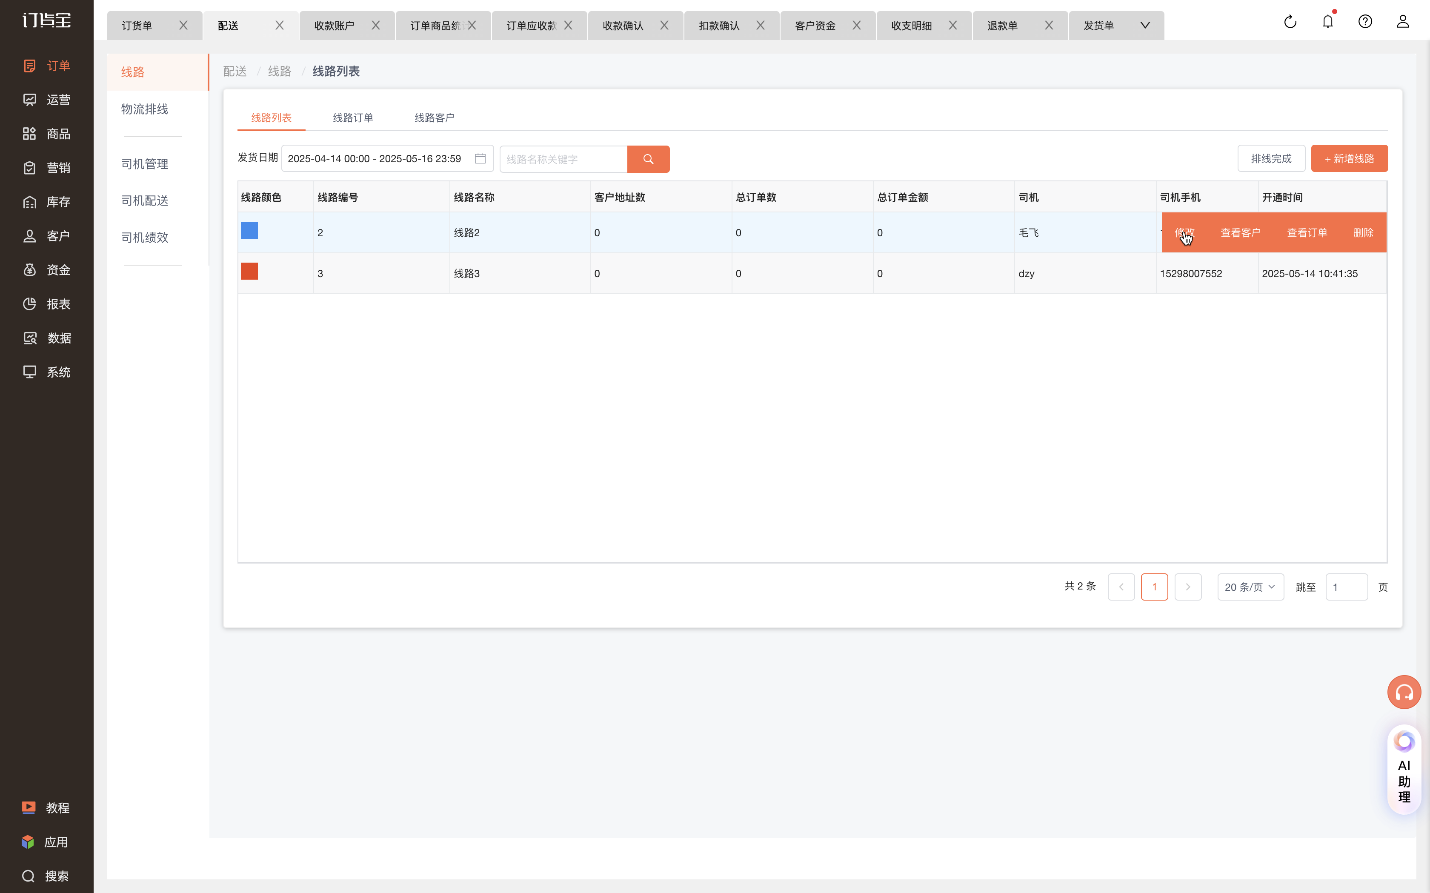Expand the tab overflow dropdown arrow
This screenshot has width=1430, height=893.
click(x=1145, y=26)
